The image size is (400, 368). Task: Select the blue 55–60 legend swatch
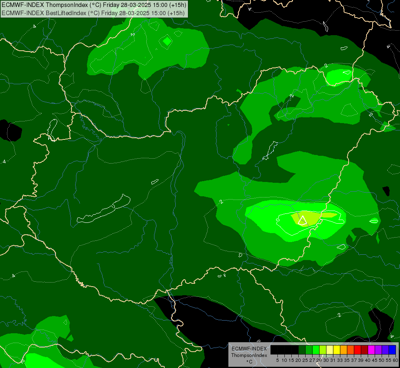point(392,350)
